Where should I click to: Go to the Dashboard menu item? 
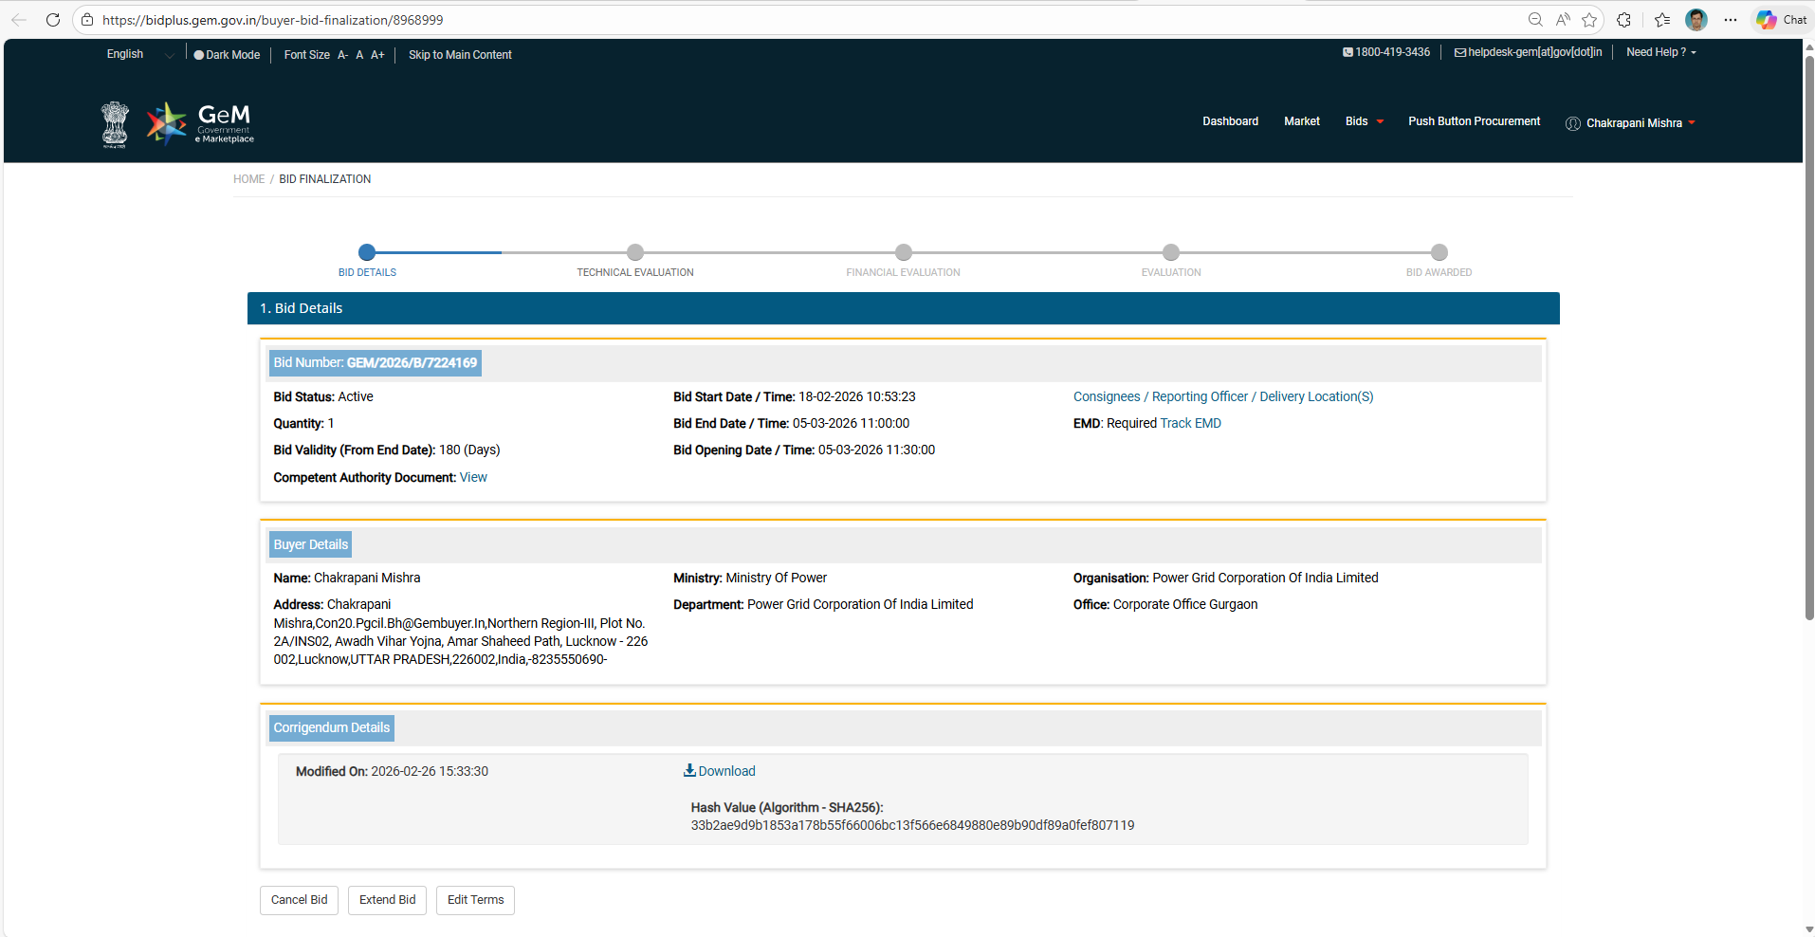tap(1230, 121)
